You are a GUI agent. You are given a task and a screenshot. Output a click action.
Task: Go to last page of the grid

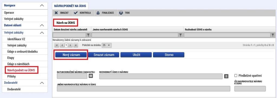76,45
